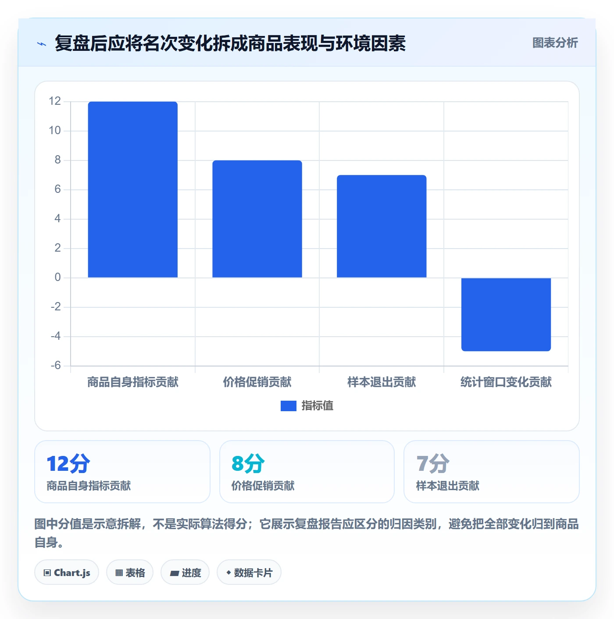Click the 样本退出贡献 bar in the chart
The width and height of the screenshot is (614, 619).
(x=382, y=226)
